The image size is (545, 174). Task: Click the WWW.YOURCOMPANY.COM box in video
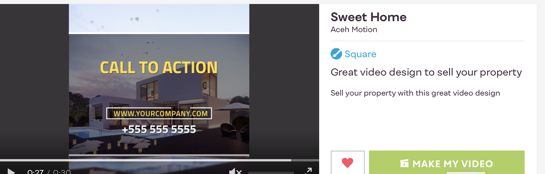(x=159, y=113)
